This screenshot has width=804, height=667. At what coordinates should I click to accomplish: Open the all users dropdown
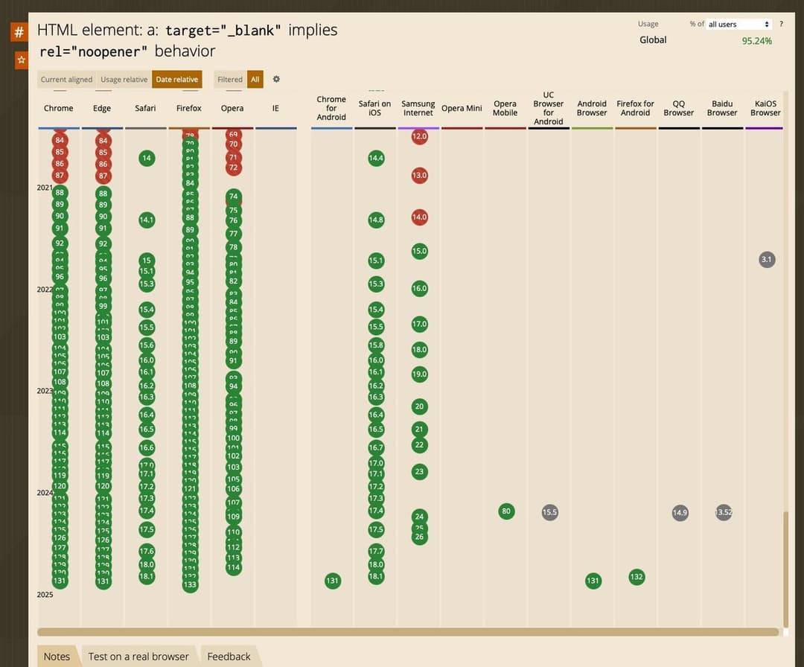click(x=739, y=24)
